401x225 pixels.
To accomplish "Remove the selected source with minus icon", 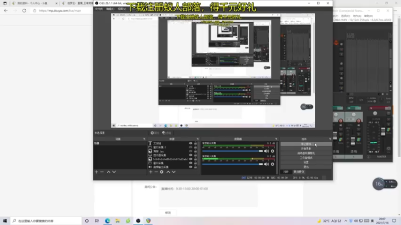I will (156, 172).
